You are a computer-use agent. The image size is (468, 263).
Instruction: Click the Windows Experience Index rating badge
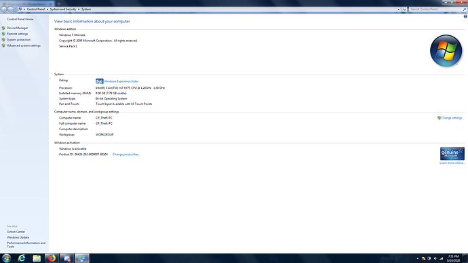100,81
